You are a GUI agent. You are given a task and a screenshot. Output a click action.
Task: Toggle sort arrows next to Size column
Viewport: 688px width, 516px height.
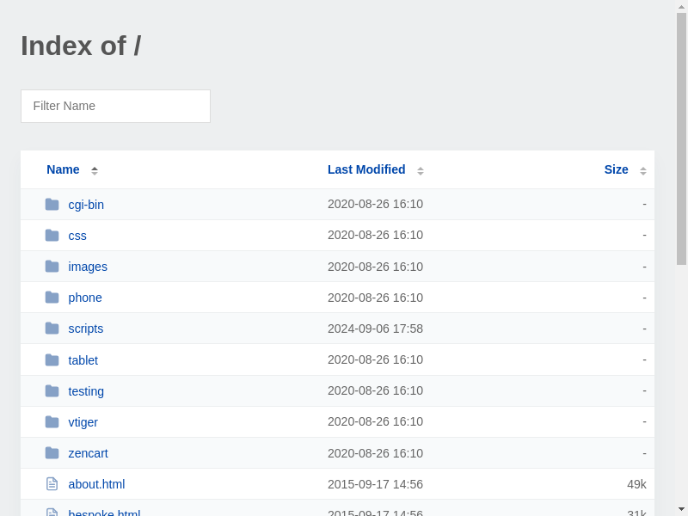pyautogui.click(x=642, y=170)
